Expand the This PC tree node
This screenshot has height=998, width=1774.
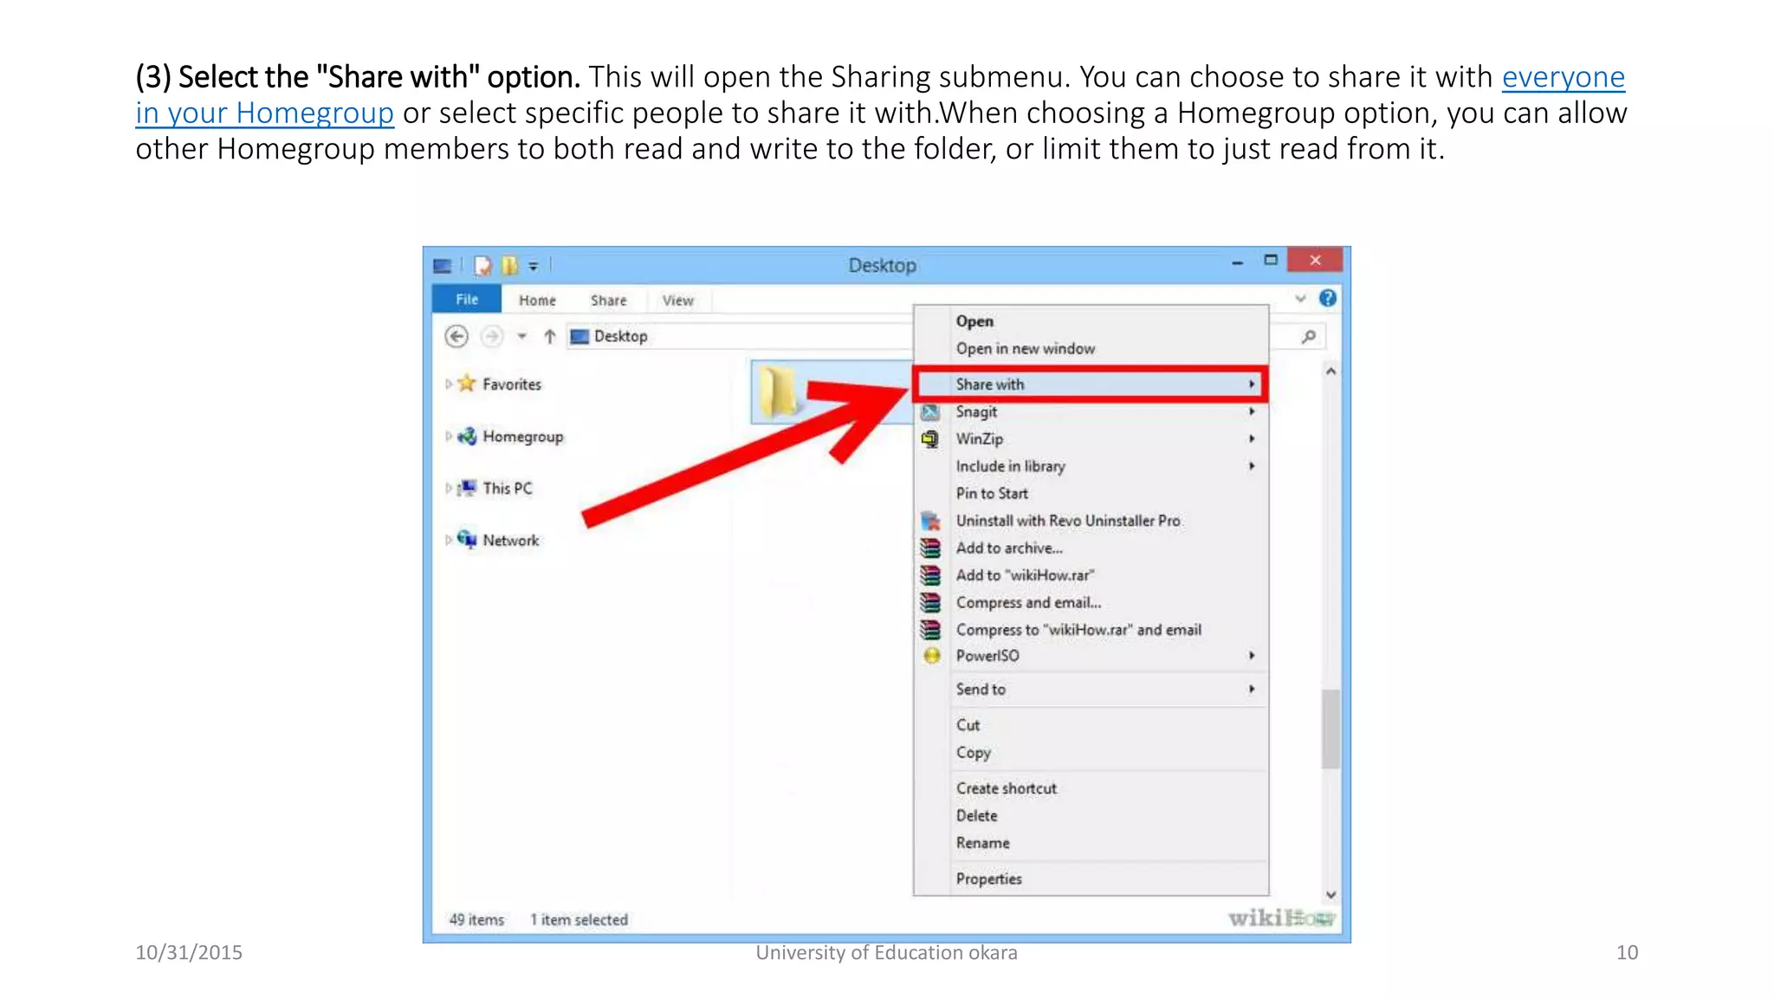click(x=448, y=489)
